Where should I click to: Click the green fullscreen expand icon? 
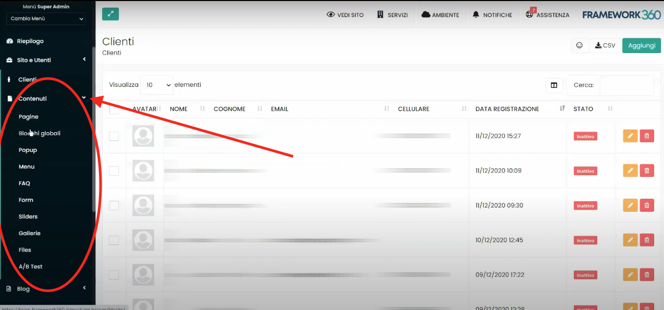[110, 14]
